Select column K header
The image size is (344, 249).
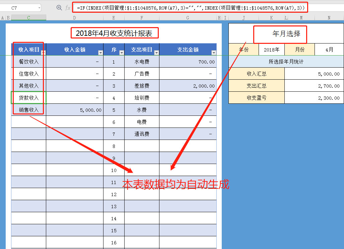(272, 18)
